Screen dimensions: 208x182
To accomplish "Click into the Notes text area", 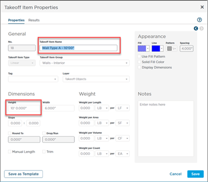I will [x=166, y=129].
